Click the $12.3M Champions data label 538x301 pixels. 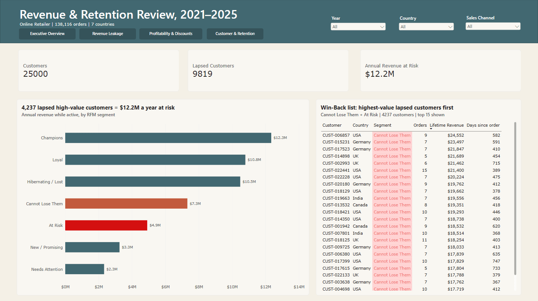(x=280, y=138)
